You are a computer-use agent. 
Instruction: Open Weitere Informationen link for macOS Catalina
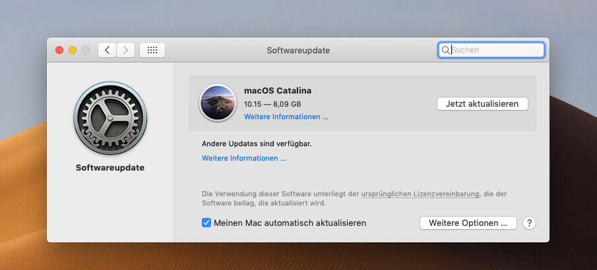[x=286, y=117]
